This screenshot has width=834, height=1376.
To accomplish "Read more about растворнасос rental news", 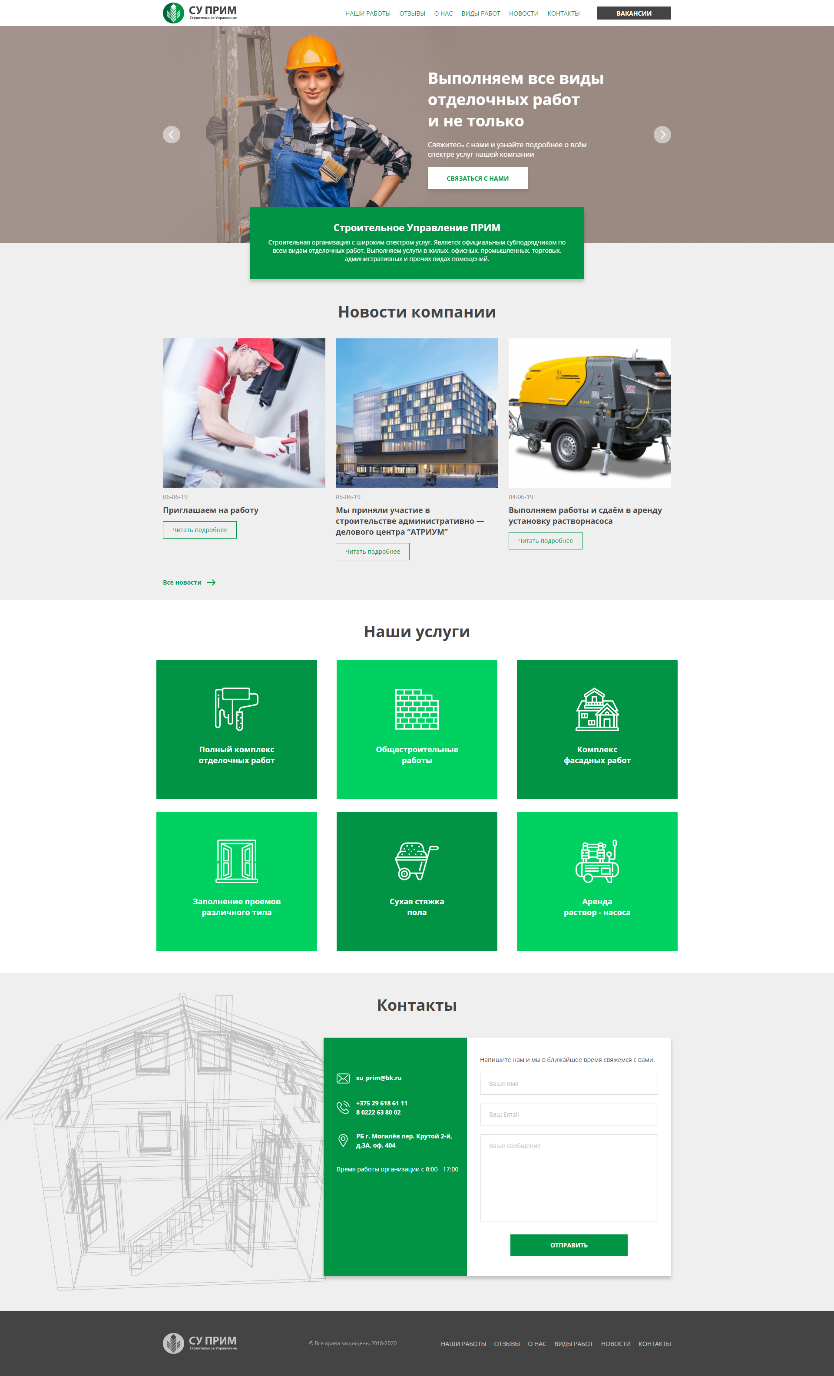I will click(545, 541).
